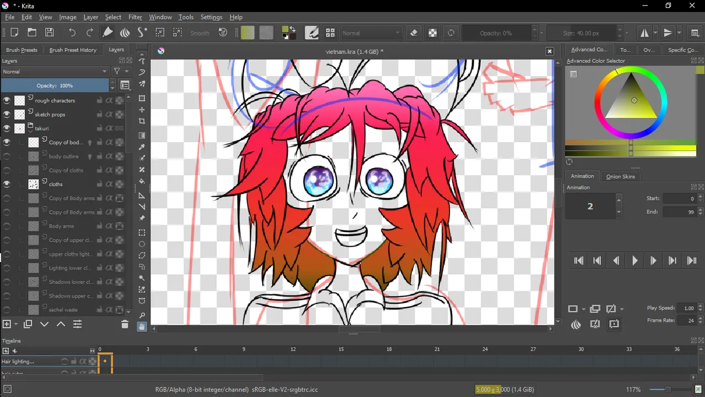
Task: Select the Zoom tool magnifier
Action: coord(142,315)
